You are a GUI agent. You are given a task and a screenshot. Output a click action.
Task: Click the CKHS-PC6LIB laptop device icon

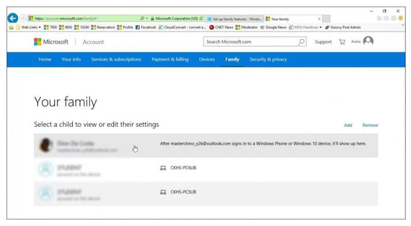tap(163, 168)
